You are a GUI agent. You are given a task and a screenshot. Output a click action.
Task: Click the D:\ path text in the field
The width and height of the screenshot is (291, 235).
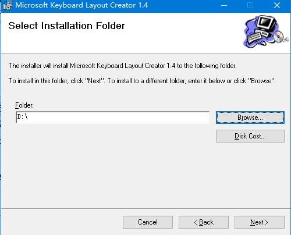coord(23,117)
